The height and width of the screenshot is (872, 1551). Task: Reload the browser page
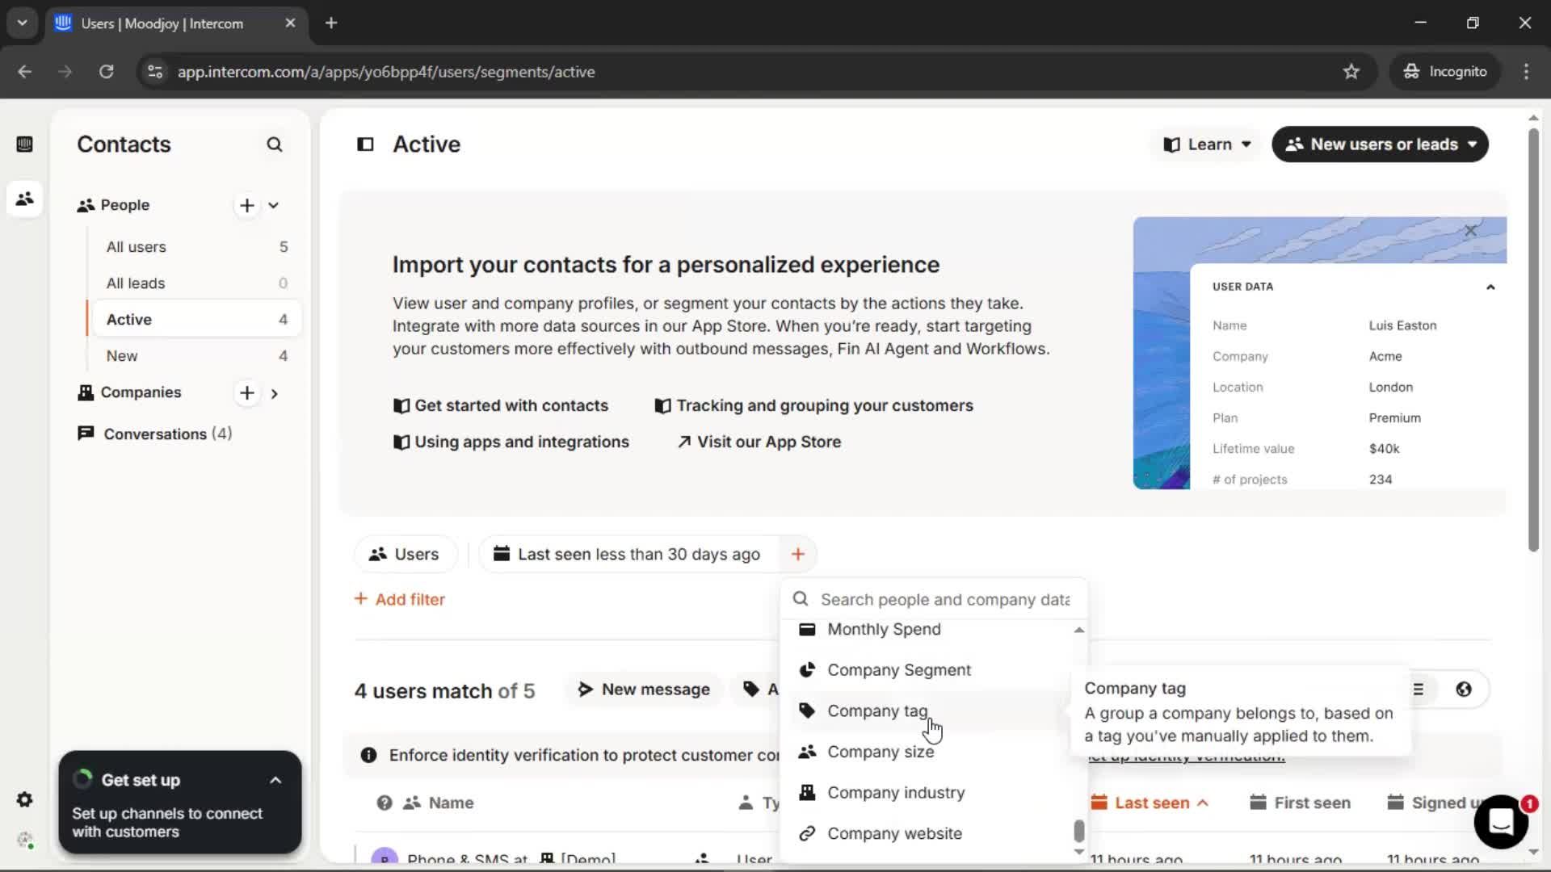click(106, 72)
